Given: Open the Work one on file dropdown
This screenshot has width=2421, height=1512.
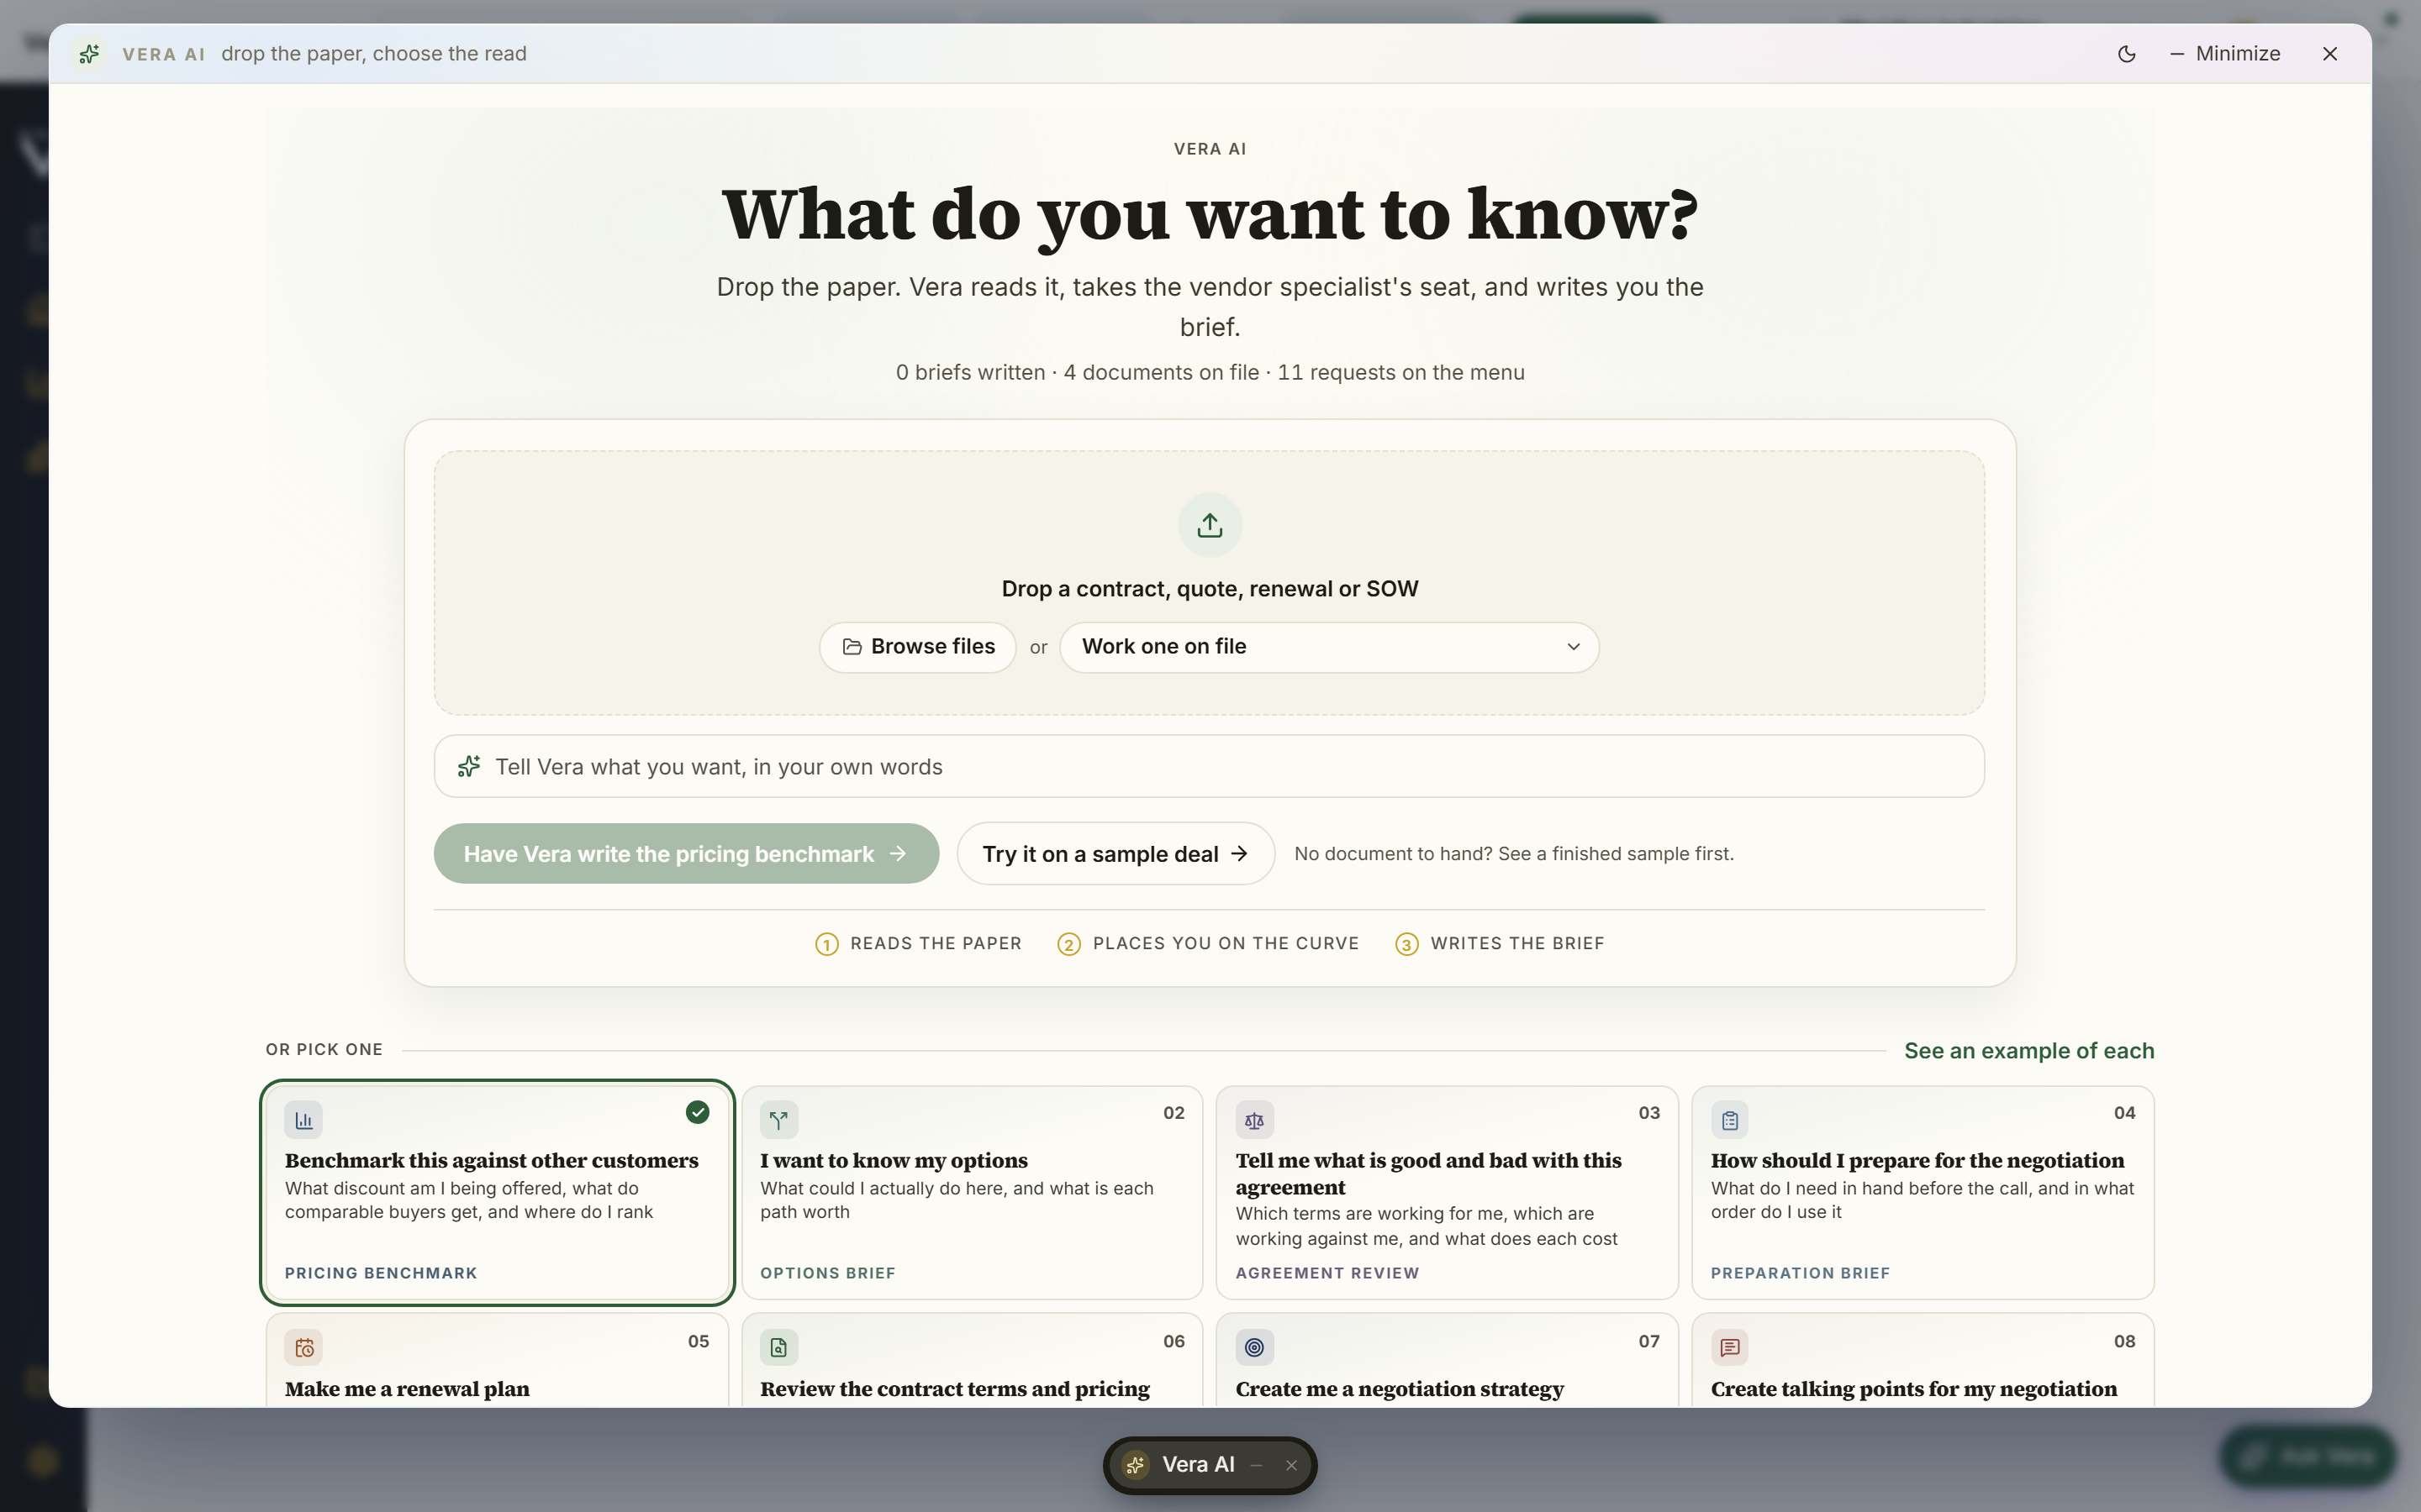Looking at the screenshot, I should (1328, 647).
